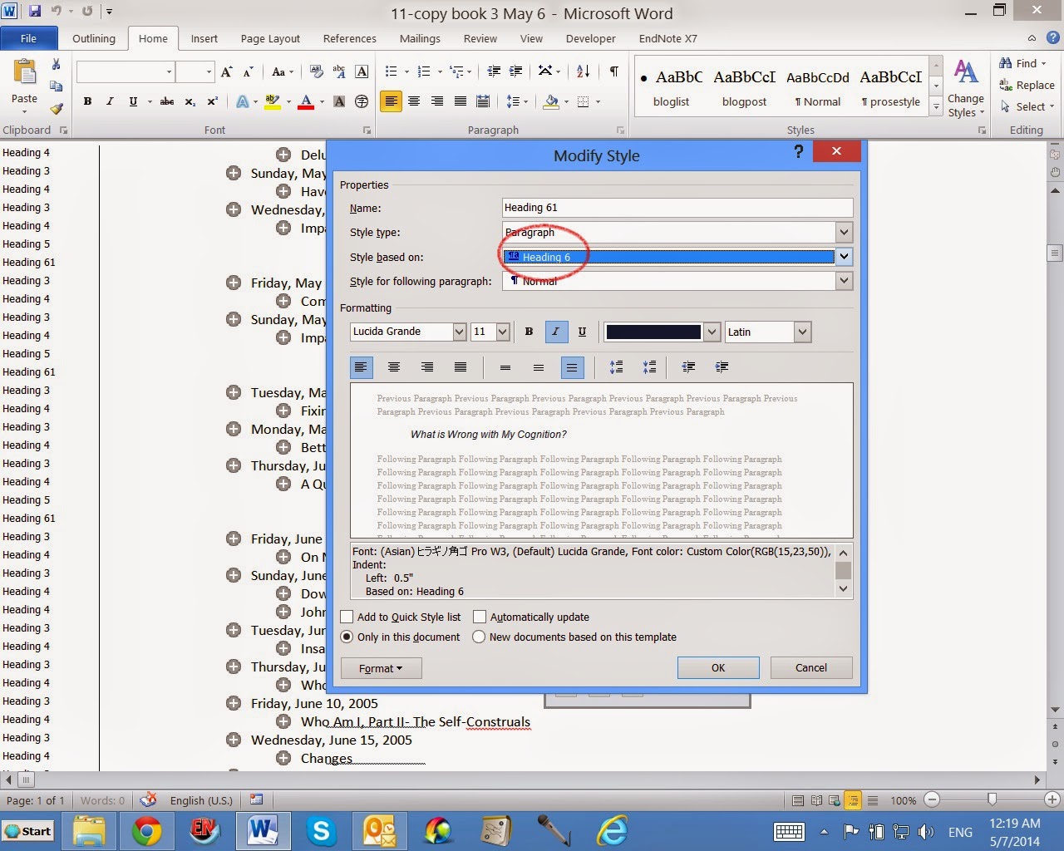The height and width of the screenshot is (851, 1064).
Task: Switch to the Outlining tab
Action: pos(94,38)
